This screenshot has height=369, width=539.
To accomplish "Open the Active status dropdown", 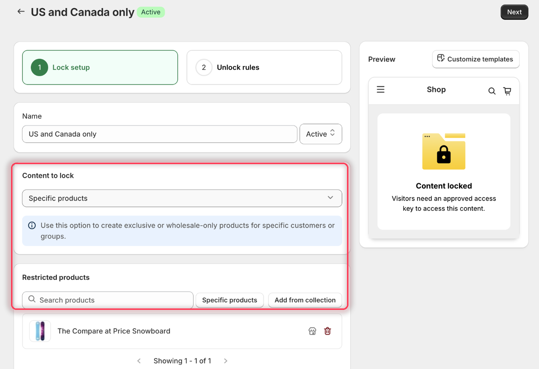I will coord(321,134).
